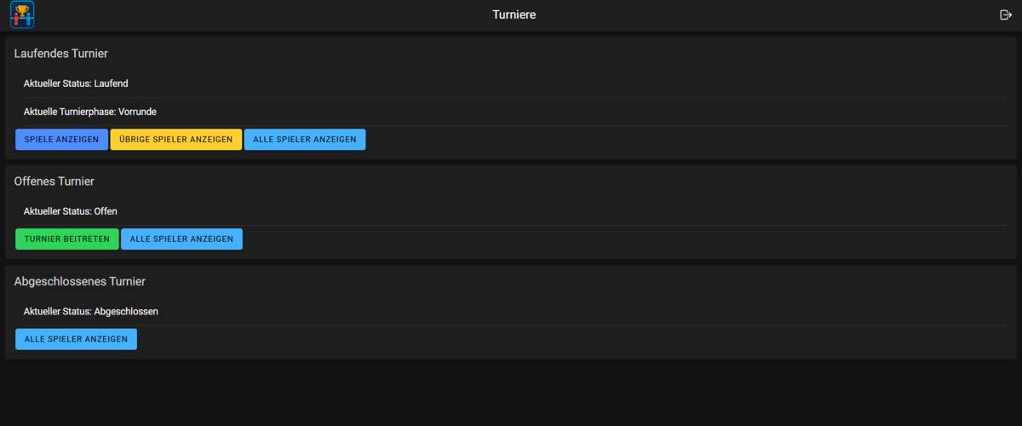This screenshot has width=1022, height=426.
Task: Click the 'Aktueller Status: Offen' row
Action: pos(71,211)
